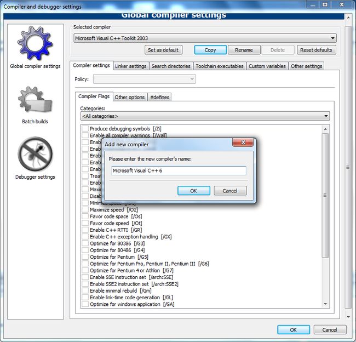Enable SSE instruction set [/arch:SSE]

click(85, 277)
